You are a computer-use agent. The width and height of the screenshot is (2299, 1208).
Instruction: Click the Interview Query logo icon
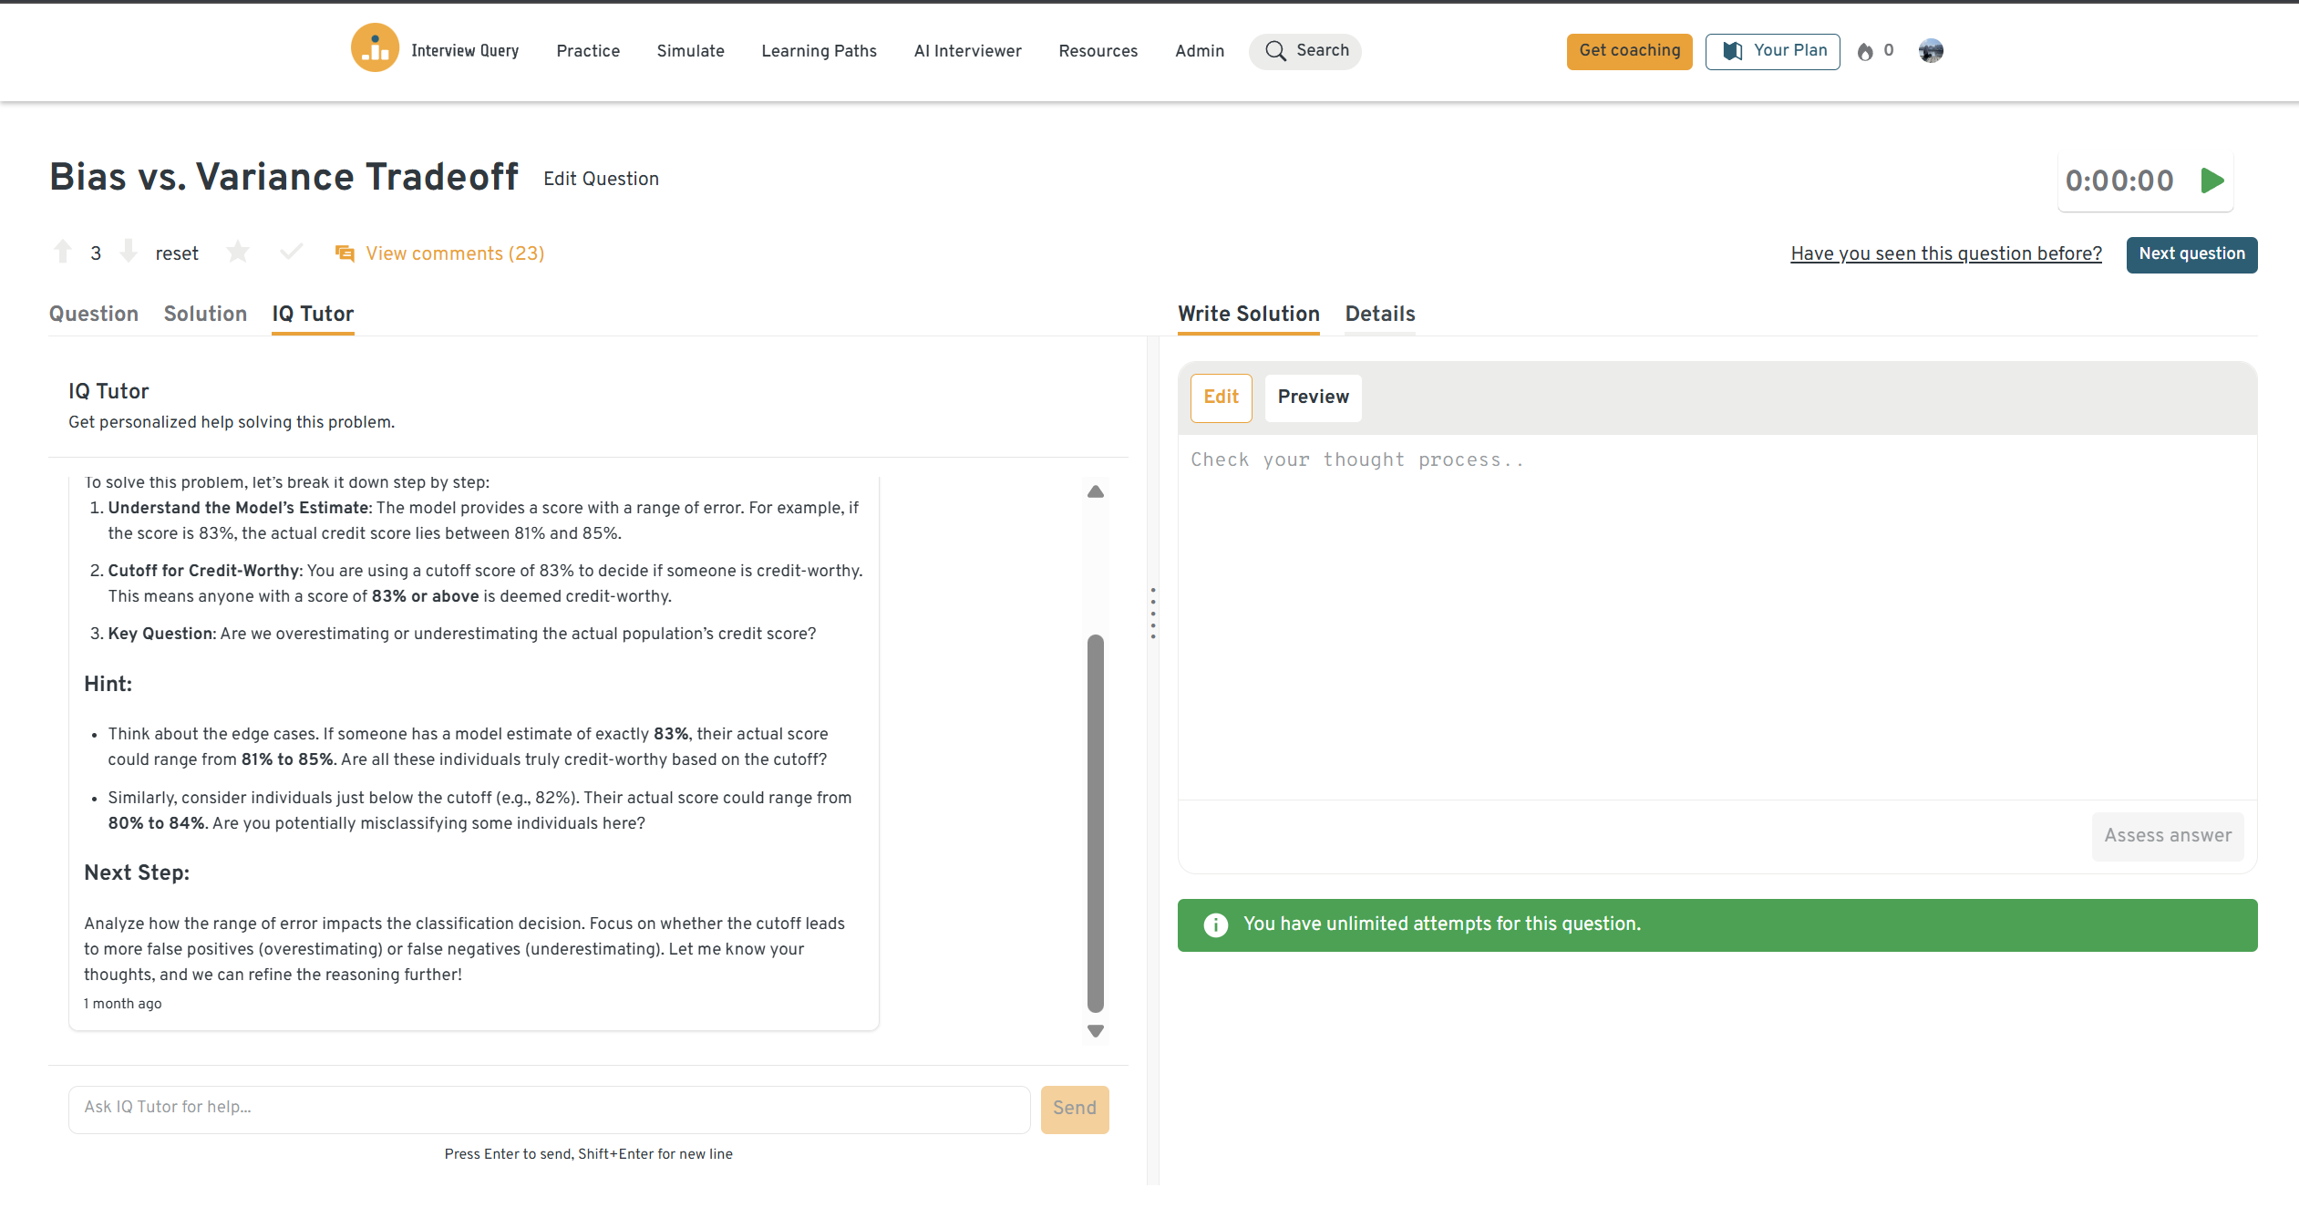[375, 48]
